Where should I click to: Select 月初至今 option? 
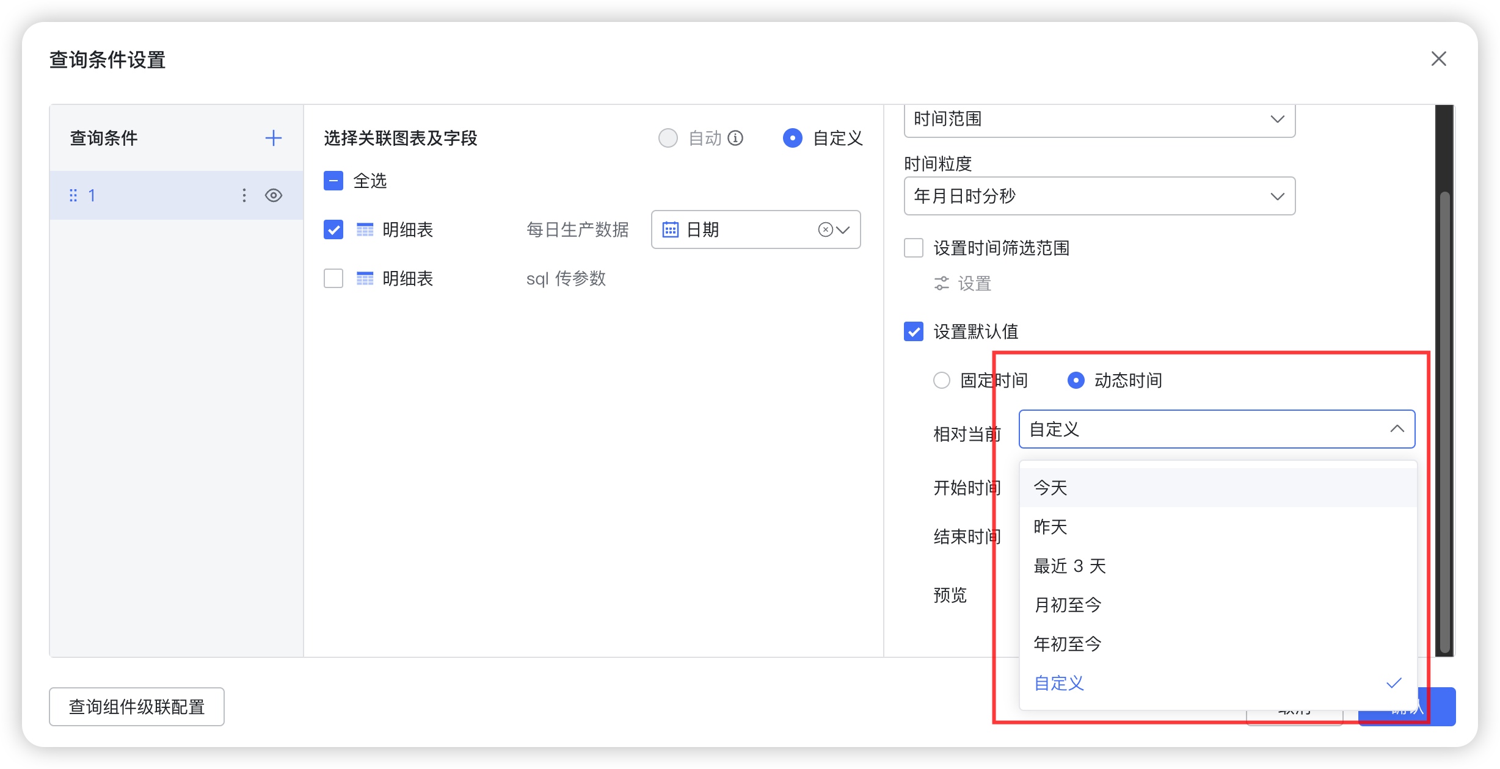click(x=1218, y=605)
